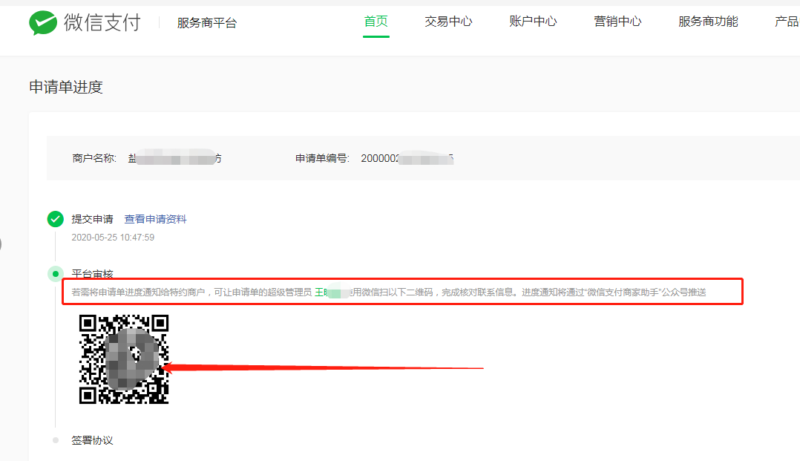Click the 平台审核 step indicator dot
Image resolution: width=800 pixels, height=461 pixels.
56,274
